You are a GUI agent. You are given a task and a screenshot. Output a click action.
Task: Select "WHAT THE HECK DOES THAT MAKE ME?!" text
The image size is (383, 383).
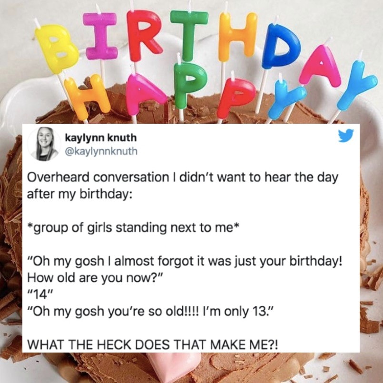pos(152,344)
